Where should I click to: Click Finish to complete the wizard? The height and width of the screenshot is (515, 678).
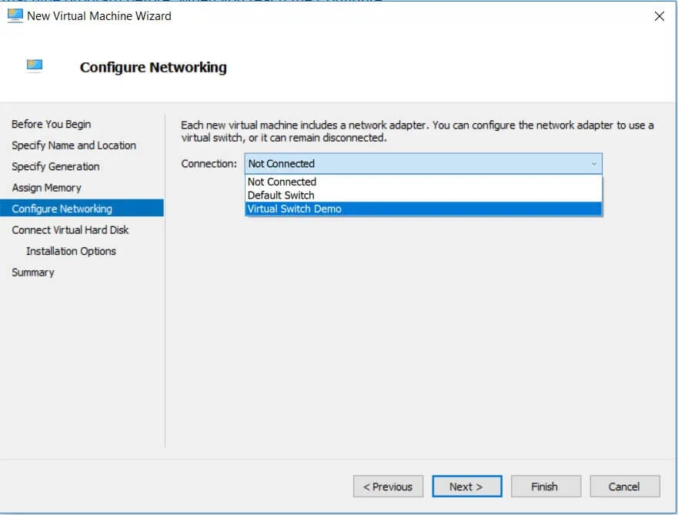(x=544, y=487)
